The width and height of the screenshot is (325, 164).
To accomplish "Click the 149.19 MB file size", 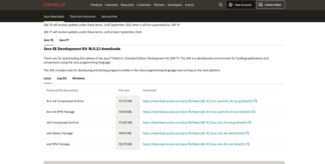I will point(125,133).
